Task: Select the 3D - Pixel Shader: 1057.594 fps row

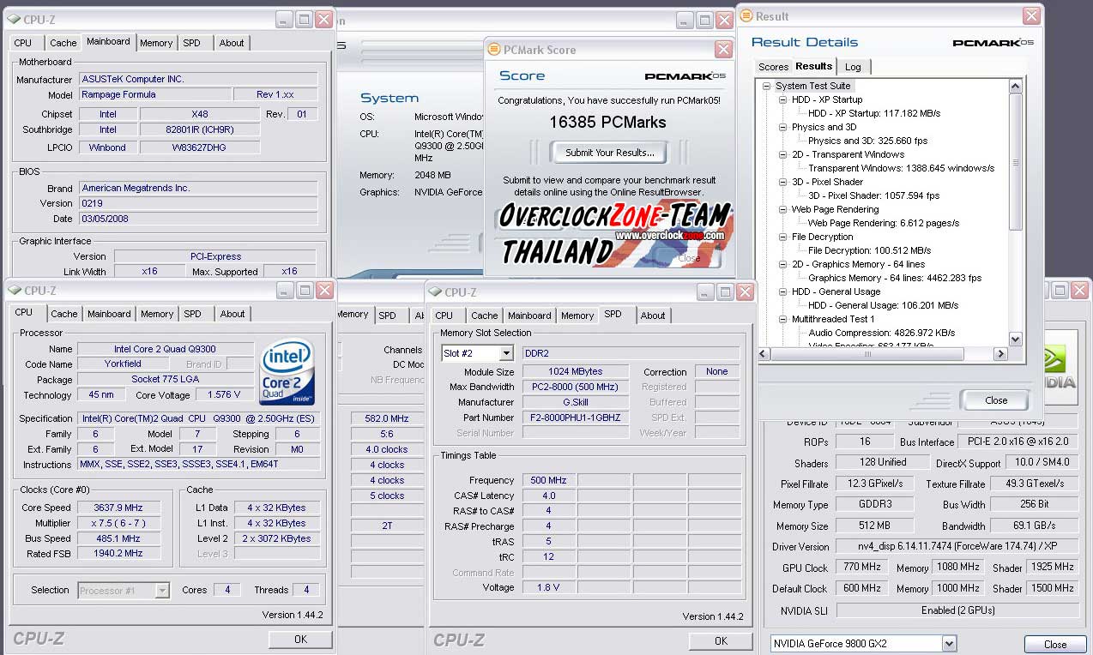Action: click(874, 195)
